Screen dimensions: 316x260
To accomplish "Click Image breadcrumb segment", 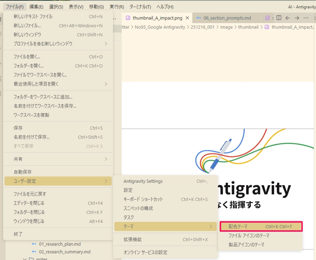I will click(x=226, y=27).
